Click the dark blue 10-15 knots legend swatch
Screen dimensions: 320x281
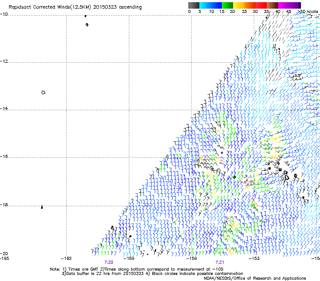[216, 5]
